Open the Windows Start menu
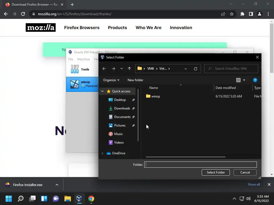The height and width of the screenshot is (205, 274). tap(9, 199)
